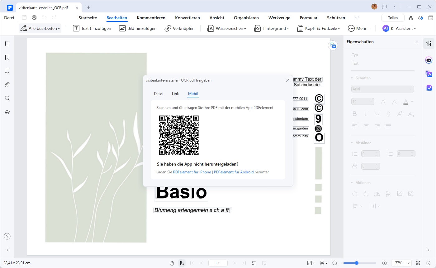The image size is (436, 268).
Task: Click the zoom slider handle
Action: click(357, 263)
